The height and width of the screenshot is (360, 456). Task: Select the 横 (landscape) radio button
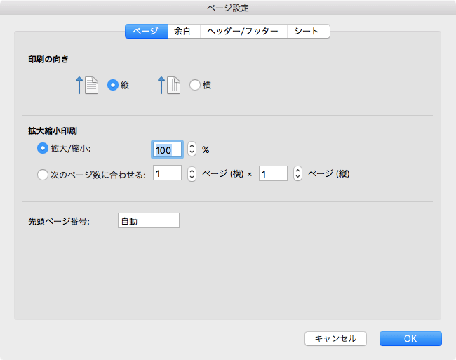(x=194, y=86)
